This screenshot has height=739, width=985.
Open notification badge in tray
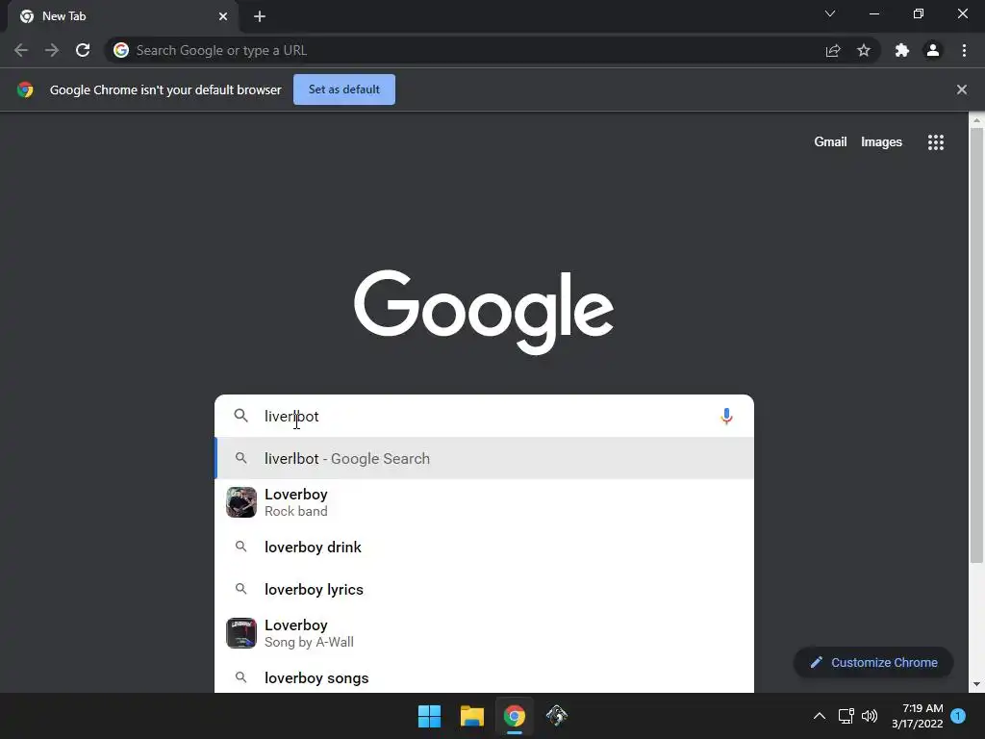[958, 716]
